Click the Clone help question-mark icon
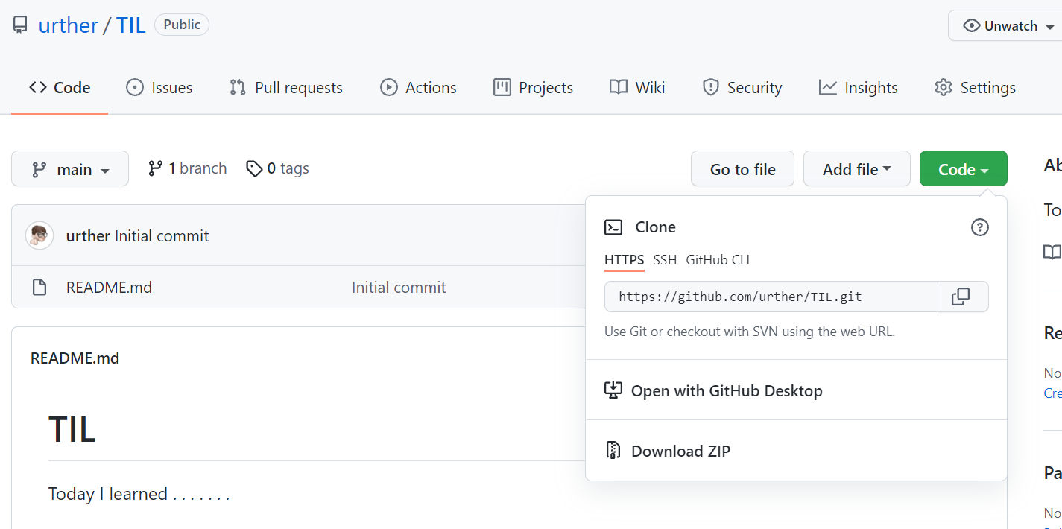1062x529 pixels. point(980,227)
